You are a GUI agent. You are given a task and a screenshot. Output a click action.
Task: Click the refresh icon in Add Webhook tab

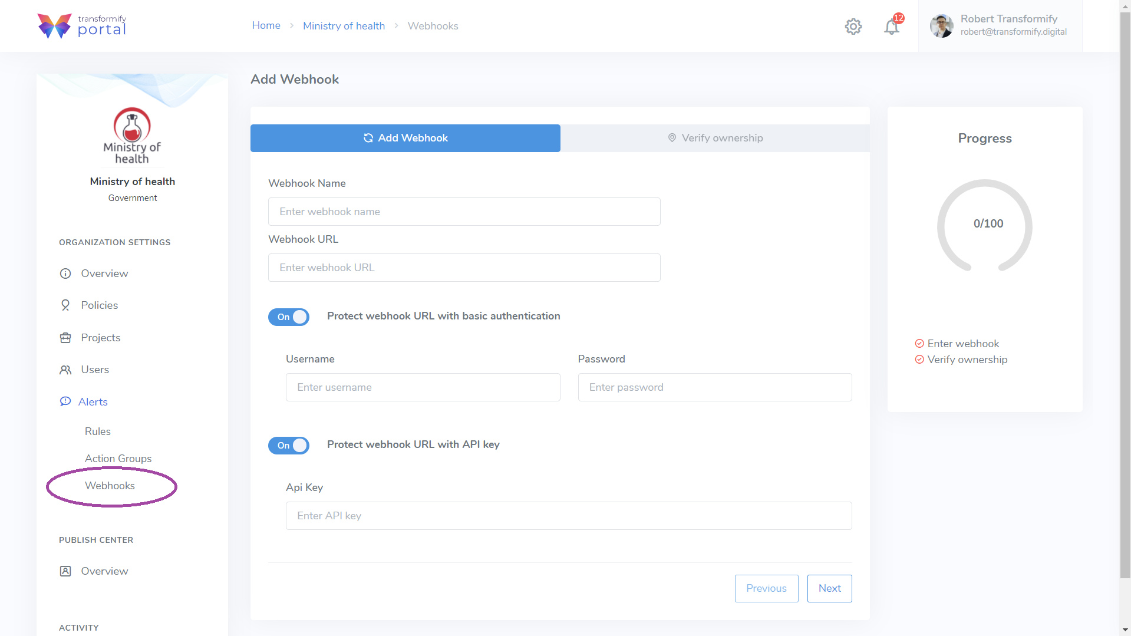(368, 138)
